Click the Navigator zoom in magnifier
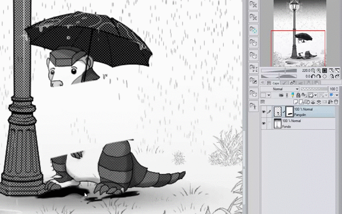The width and height of the screenshot is (342, 214). (318, 70)
